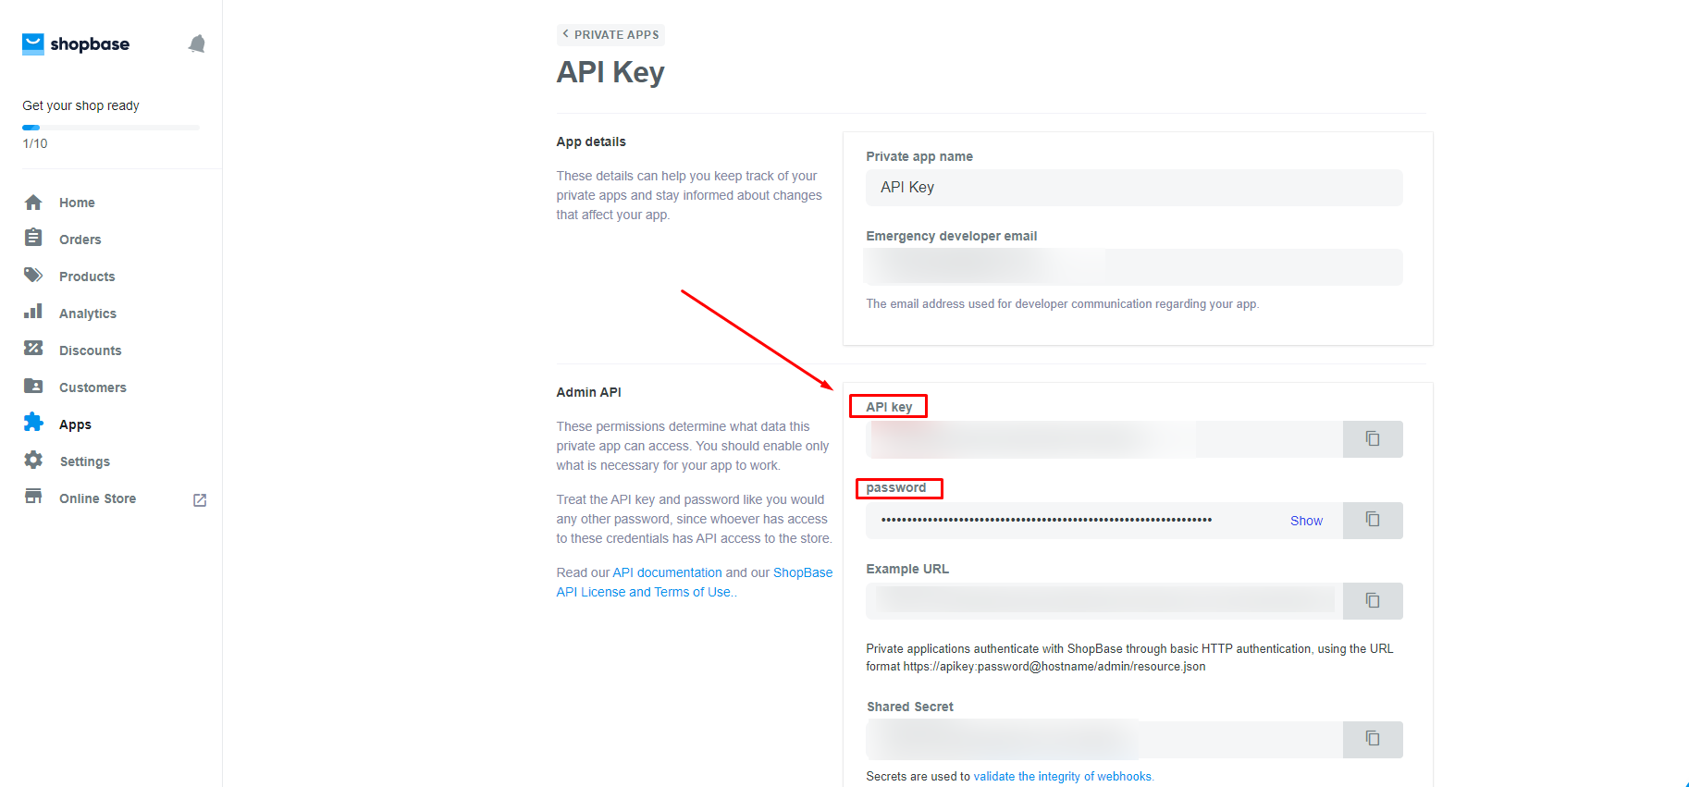Go back to Private Apps
The width and height of the screenshot is (1689, 787).
(610, 35)
